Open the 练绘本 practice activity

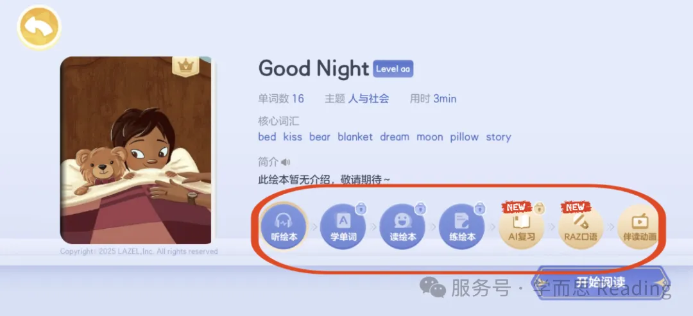coord(462,226)
